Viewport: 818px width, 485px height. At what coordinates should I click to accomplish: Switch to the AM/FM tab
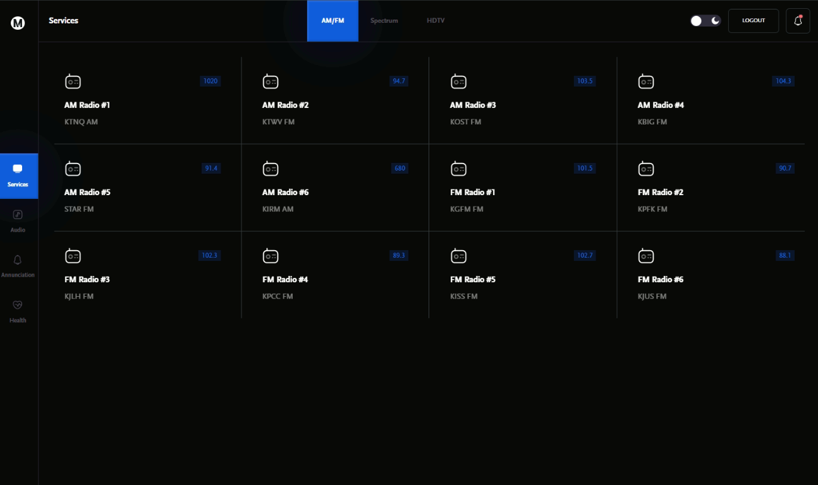pyautogui.click(x=333, y=21)
